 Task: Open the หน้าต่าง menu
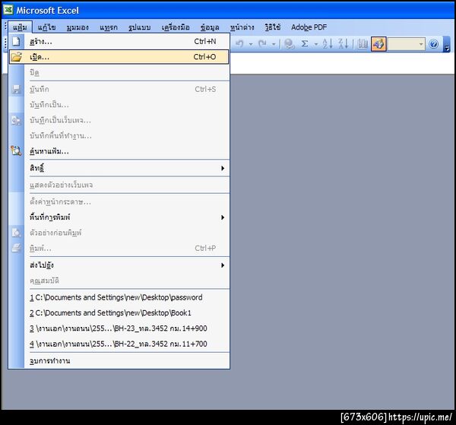(x=242, y=27)
